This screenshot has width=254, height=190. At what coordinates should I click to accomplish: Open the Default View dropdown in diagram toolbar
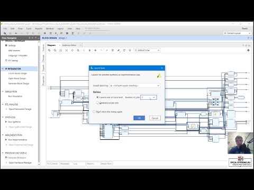point(147,50)
